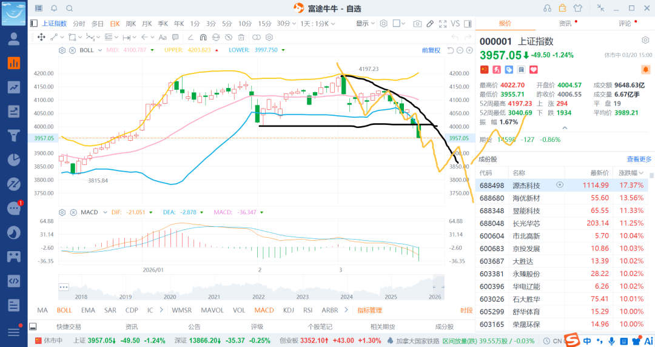Image resolution: width=655 pixels, height=347 pixels.
Task: Open the VS compare tool
Action: point(455,24)
